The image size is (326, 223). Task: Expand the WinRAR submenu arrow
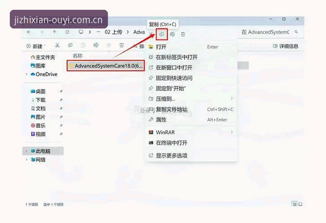pos(231,132)
